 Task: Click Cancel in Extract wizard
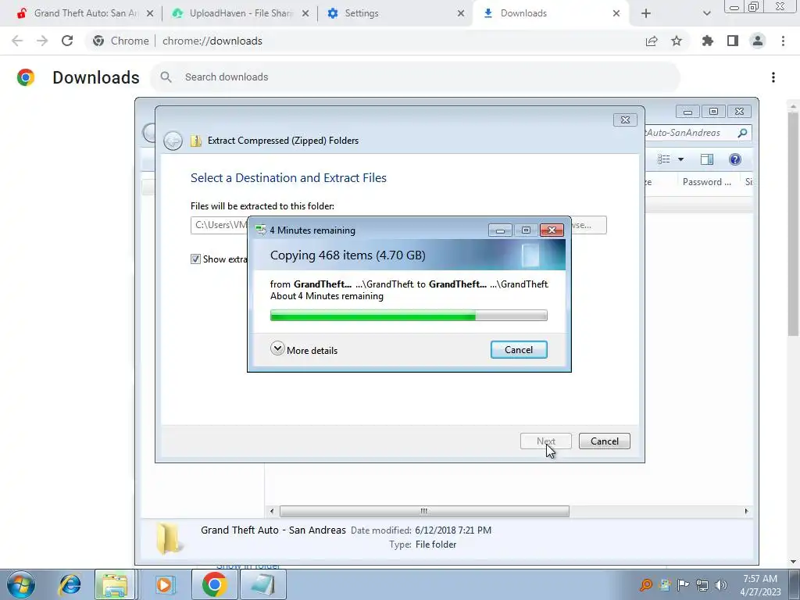pyautogui.click(x=604, y=441)
